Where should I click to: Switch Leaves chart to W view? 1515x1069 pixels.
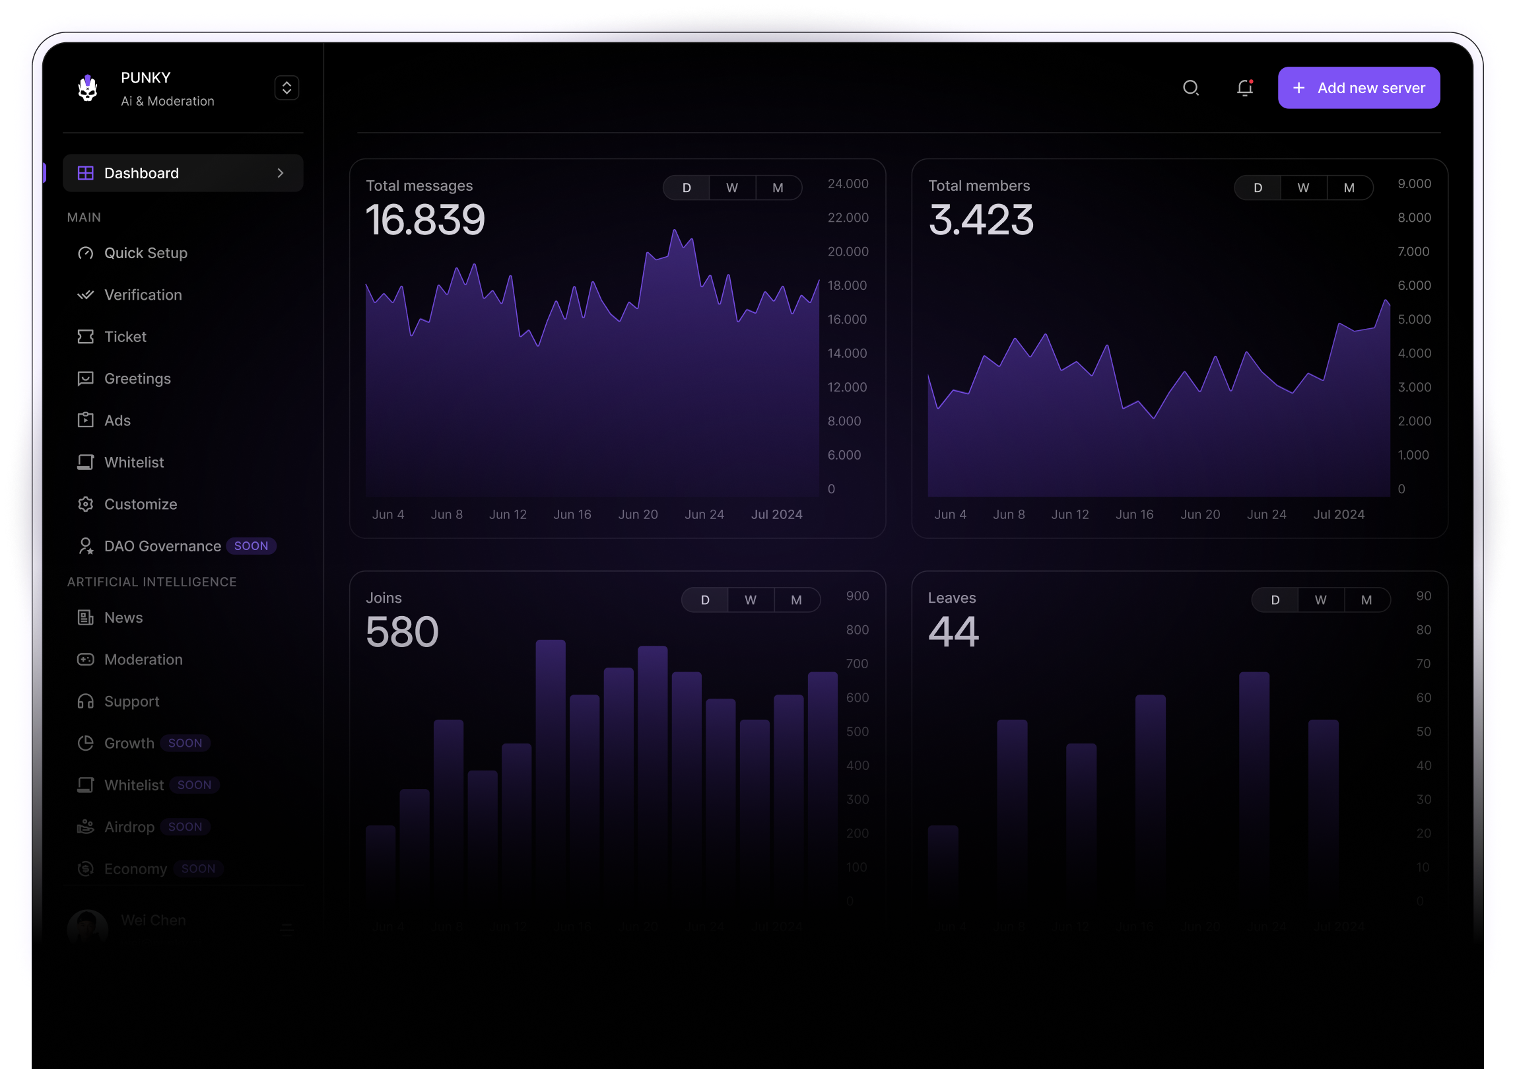(1321, 600)
